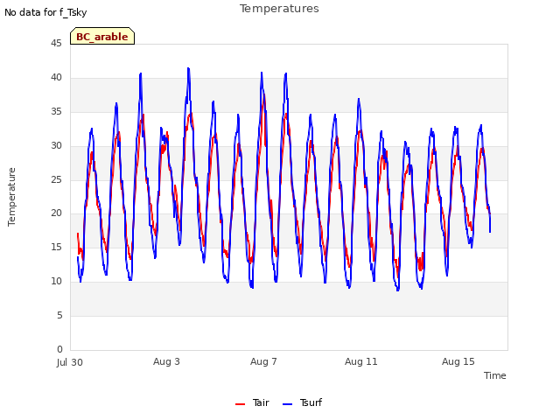Click the red Tair legend color marker
Image resolution: width=560 pixels, height=420 pixels.
[x=240, y=404]
